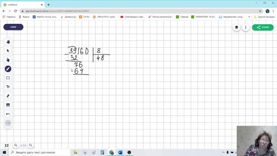This screenshot has width=277, height=156.
Task: Open the Chrome taskbar icon
Action: coord(112,152)
